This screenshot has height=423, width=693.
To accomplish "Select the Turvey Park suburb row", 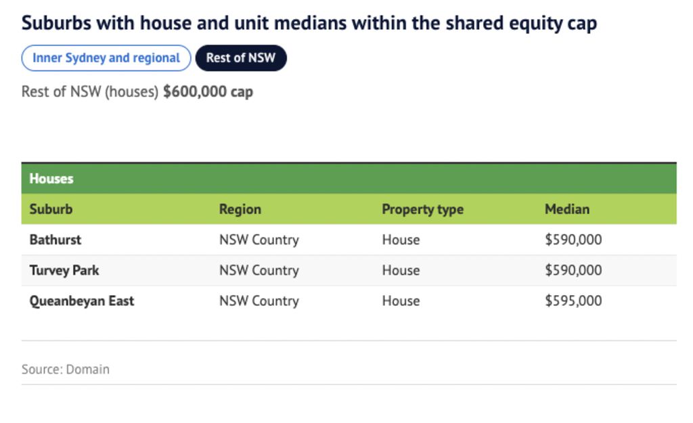I will click(x=349, y=270).
